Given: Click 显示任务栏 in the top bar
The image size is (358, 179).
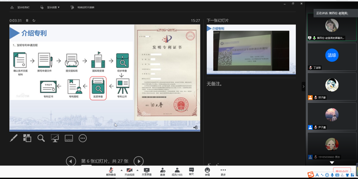Looking at the screenshot, I should 21,7.
